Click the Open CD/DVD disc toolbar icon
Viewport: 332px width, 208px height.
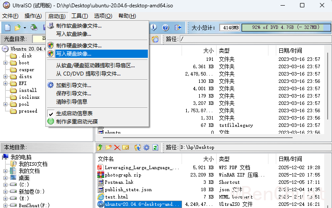34,28
